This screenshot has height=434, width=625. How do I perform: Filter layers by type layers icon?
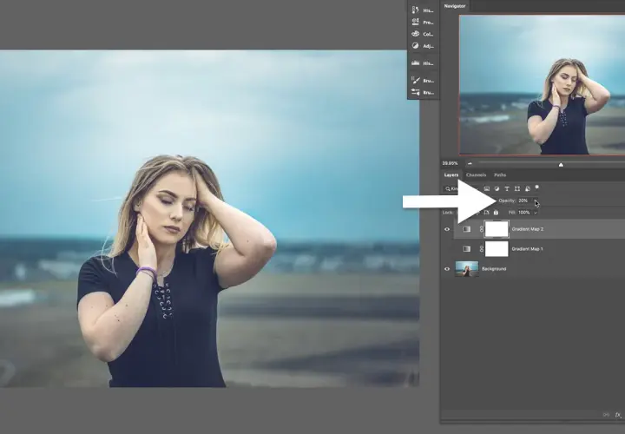pos(507,189)
